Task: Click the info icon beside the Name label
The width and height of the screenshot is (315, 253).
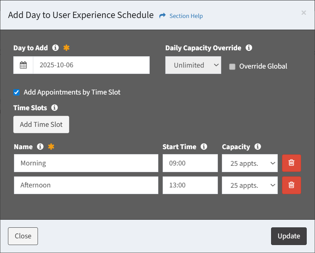Action: (x=40, y=146)
